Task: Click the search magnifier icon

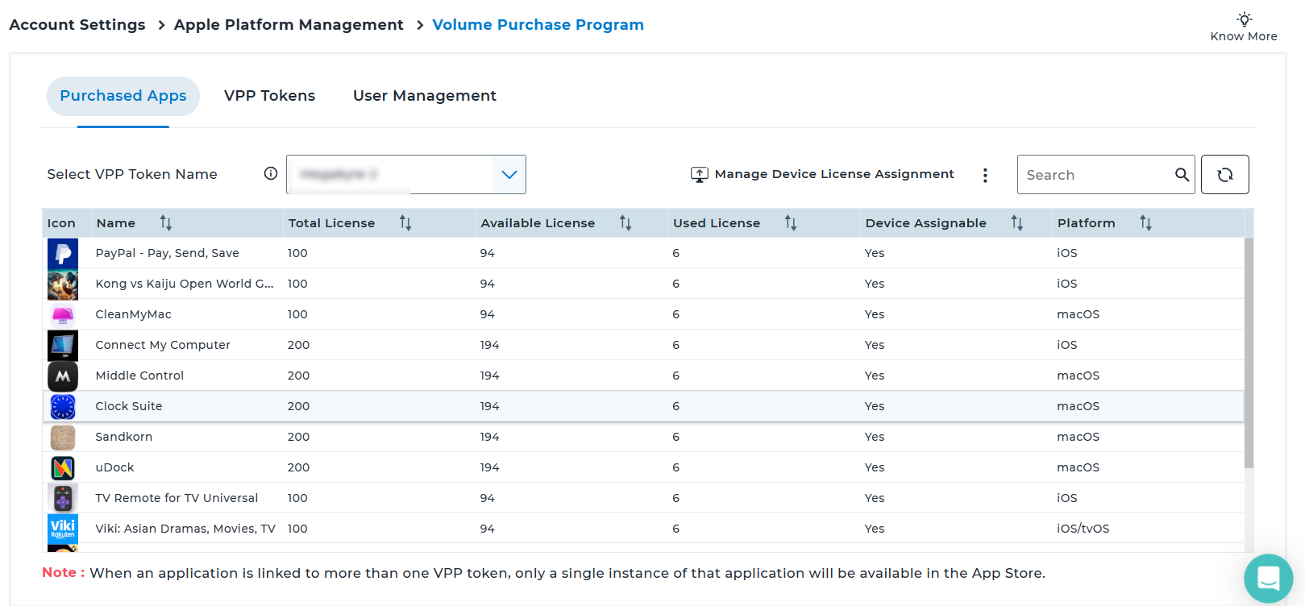Action: click(x=1182, y=175)
